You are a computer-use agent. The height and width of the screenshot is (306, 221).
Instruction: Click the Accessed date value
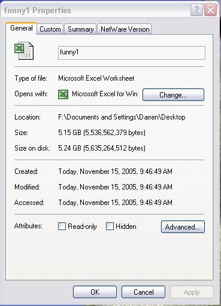point(115,203)
